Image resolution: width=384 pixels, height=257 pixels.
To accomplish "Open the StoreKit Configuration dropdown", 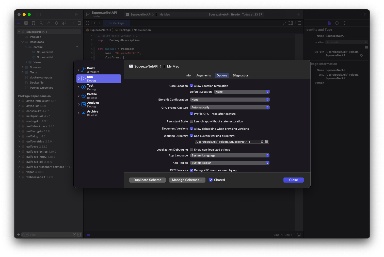I will pyautogui.click(x=230, y=100).
